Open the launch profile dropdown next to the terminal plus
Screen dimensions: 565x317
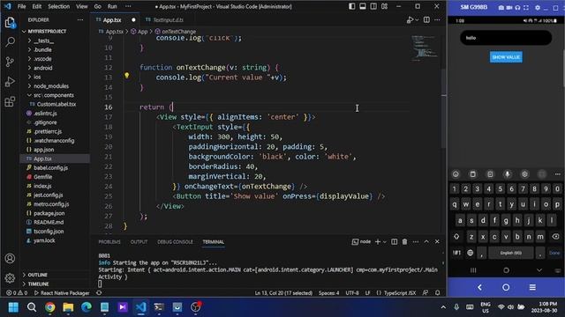[x=385, y=242]
